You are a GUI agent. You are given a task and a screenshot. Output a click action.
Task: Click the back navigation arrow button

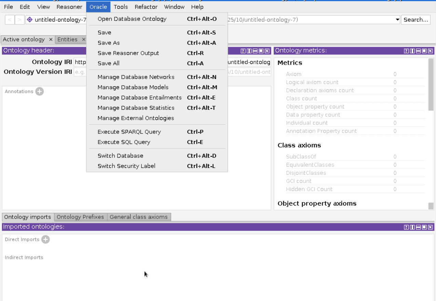pyautogui.click(x=10, y=19)
